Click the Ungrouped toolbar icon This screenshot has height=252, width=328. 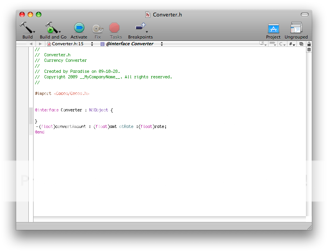coord(296,28)
